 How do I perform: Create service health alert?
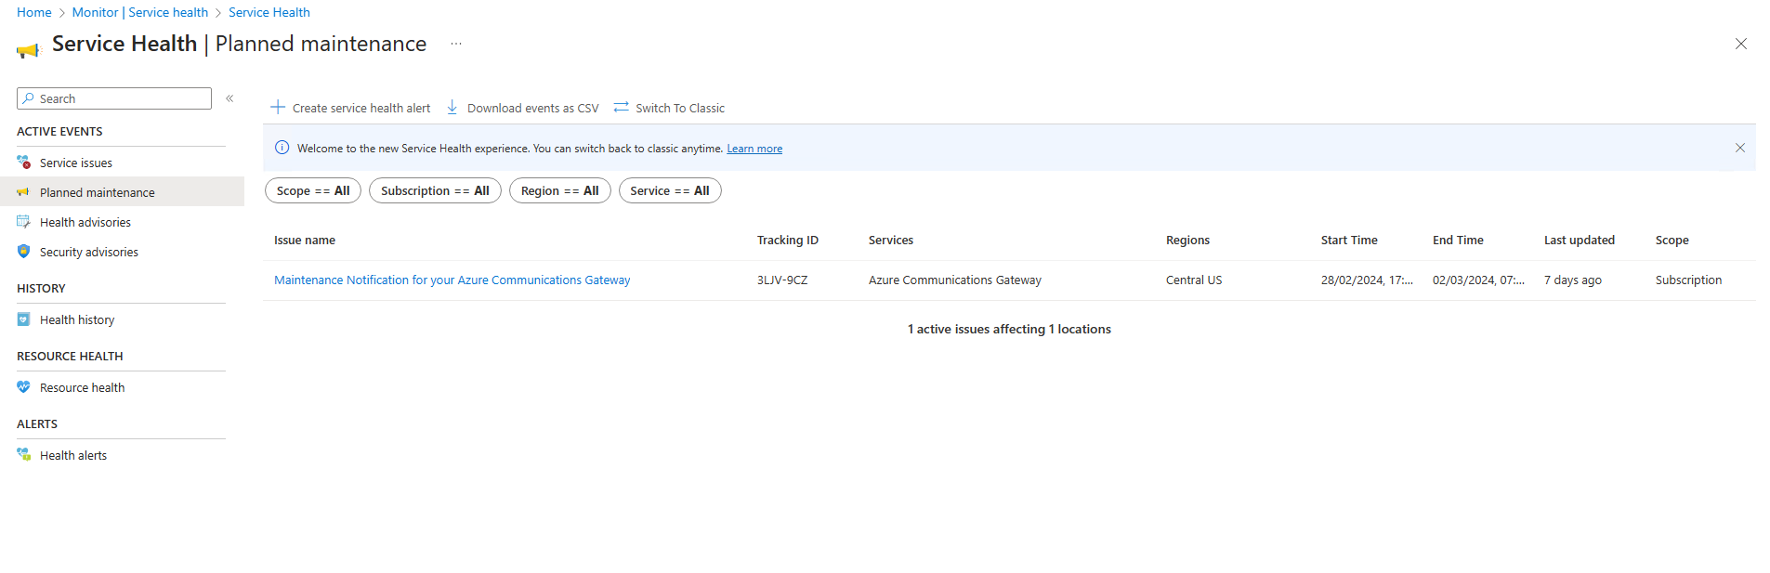pos(350,108)
